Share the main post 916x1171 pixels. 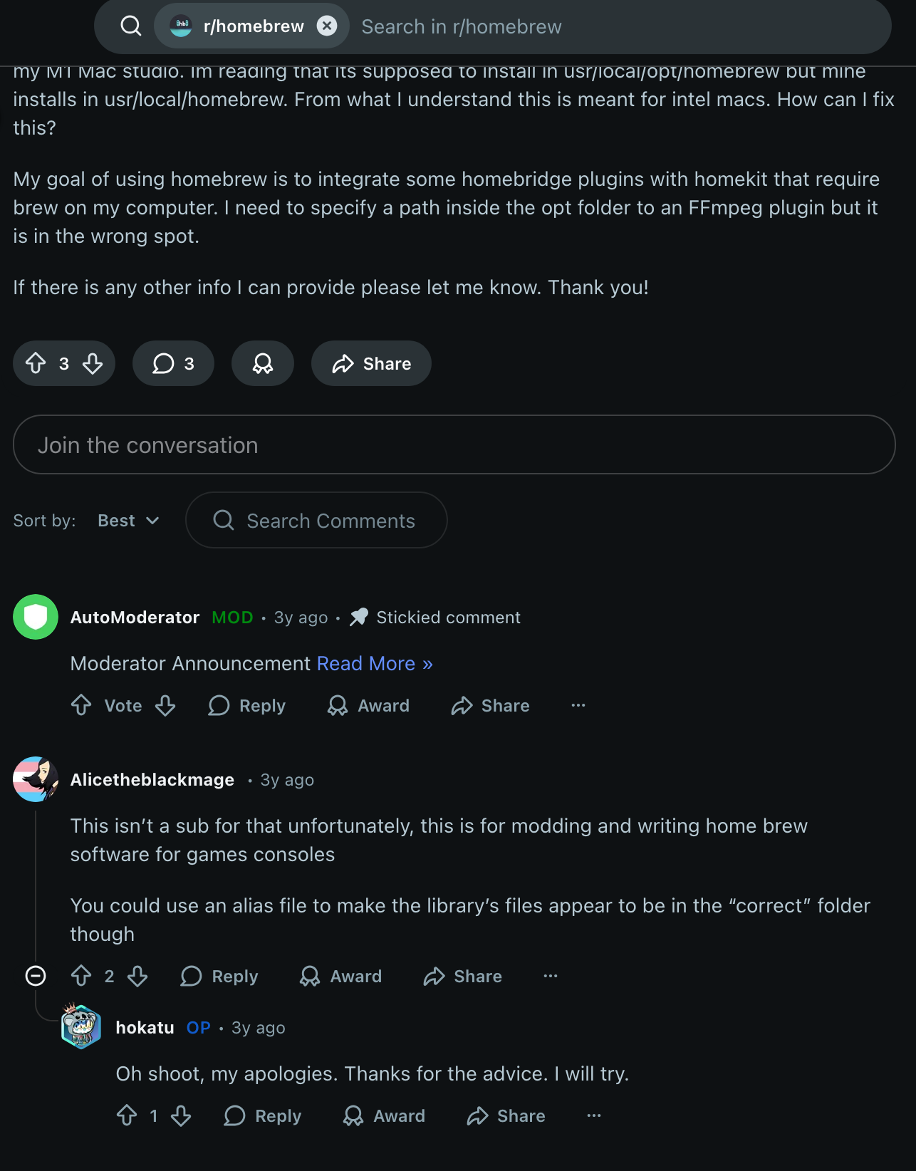[x=371, y=363]
